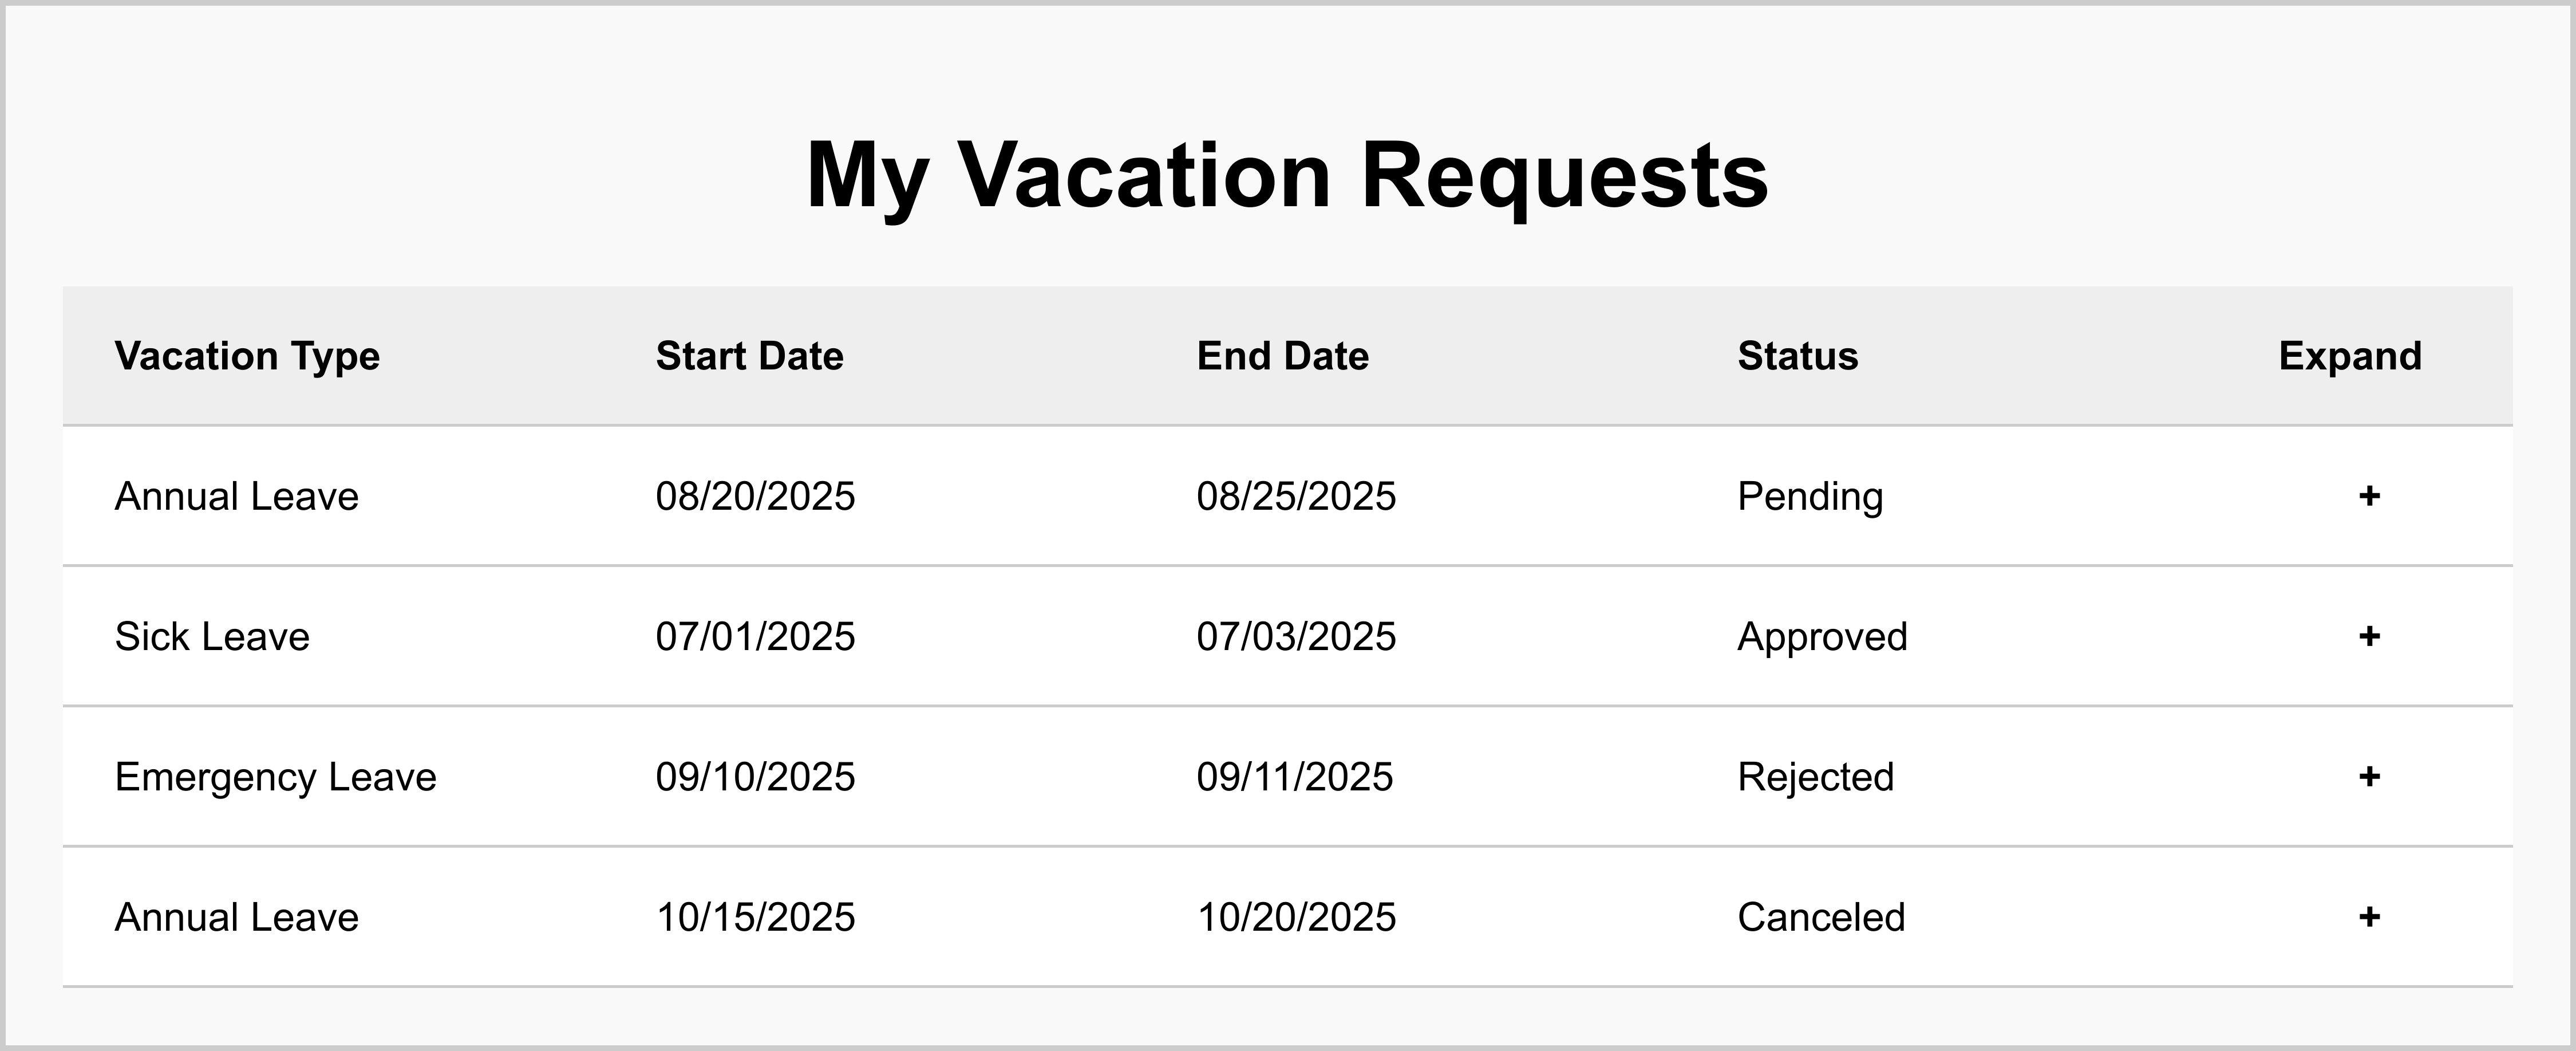This screenshot has width=2576, height=1051.
Task: Click the Expand column header
Action: click(2349, 355)
